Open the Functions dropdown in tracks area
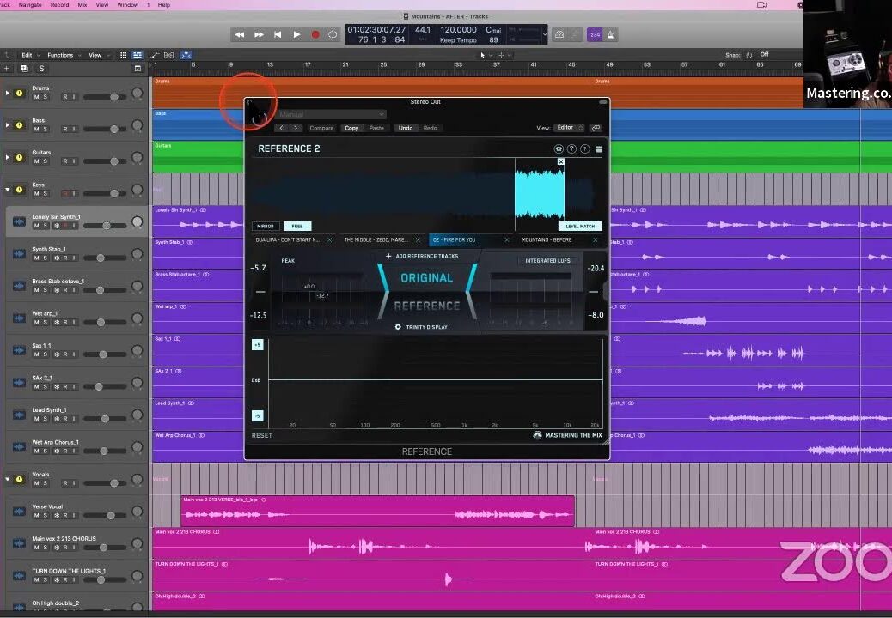 tap(63, 55)
